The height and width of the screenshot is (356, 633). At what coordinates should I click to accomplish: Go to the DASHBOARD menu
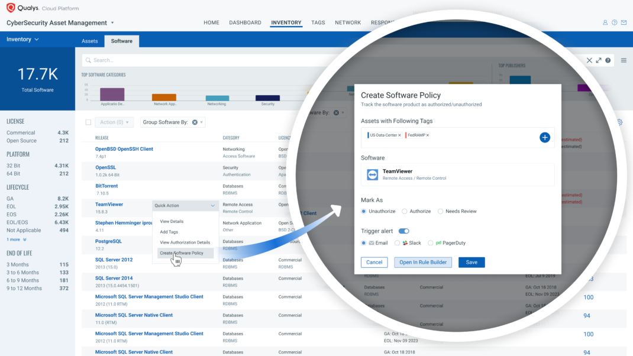245,22
